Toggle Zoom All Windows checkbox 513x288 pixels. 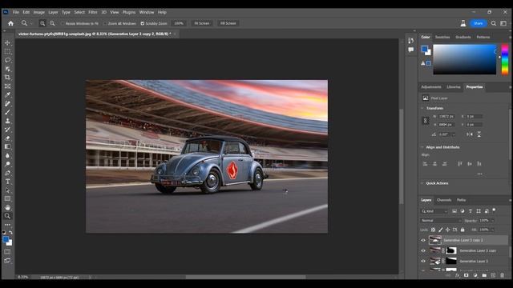click(x=105, y=23)
